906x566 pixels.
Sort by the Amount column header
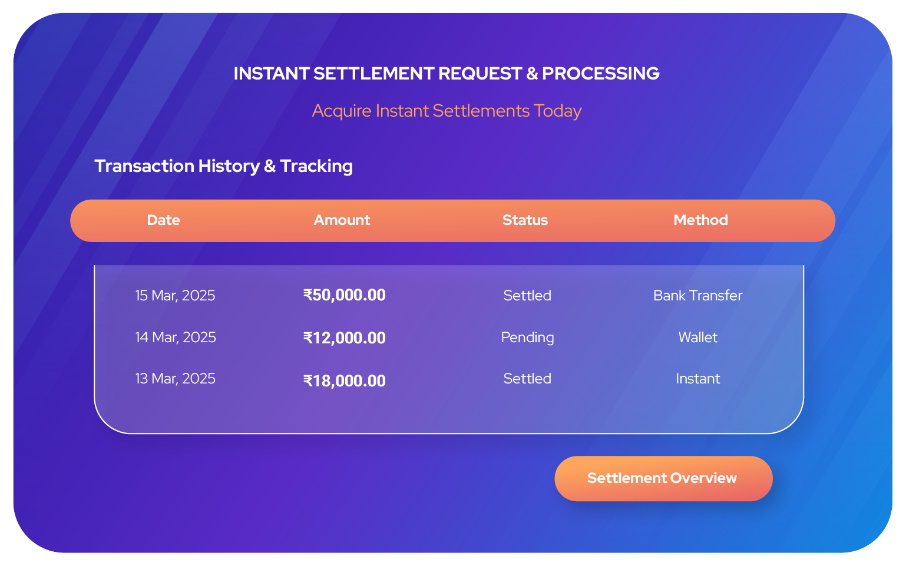click(x=342, y=220)
